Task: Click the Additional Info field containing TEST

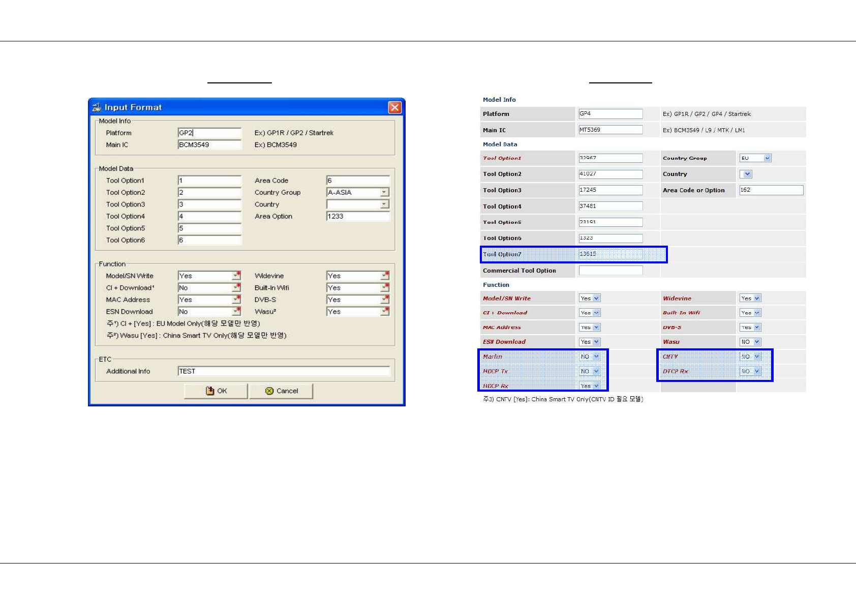Action: point(284,371)
